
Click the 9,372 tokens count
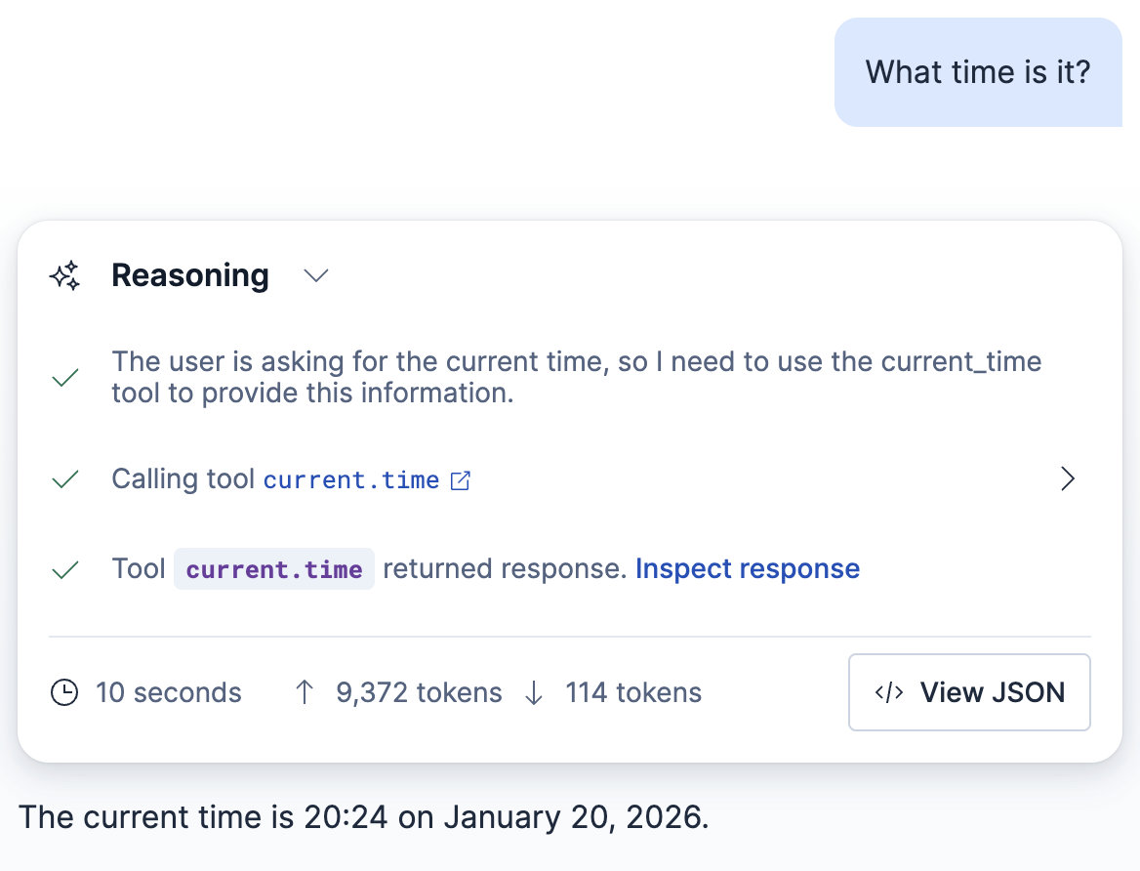pyautogui.click(x=420, y=692)
